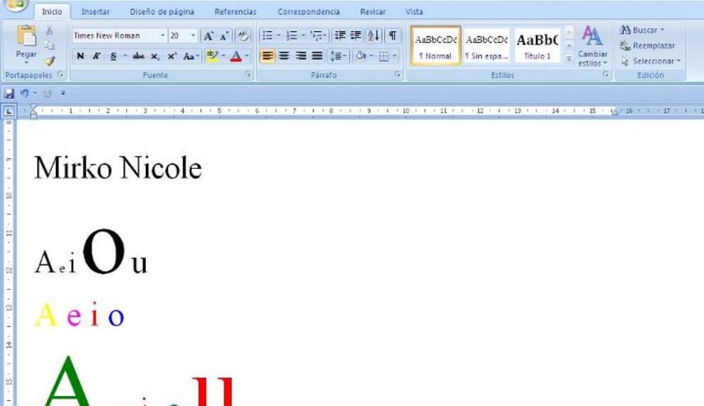Justify the paragraph text
The height and width of the screenshot is (406, 704).
tap(317, 56)
